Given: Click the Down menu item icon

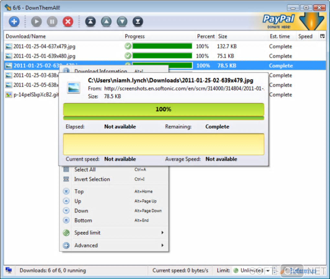Looking at the screenshot, I should 66,211.
